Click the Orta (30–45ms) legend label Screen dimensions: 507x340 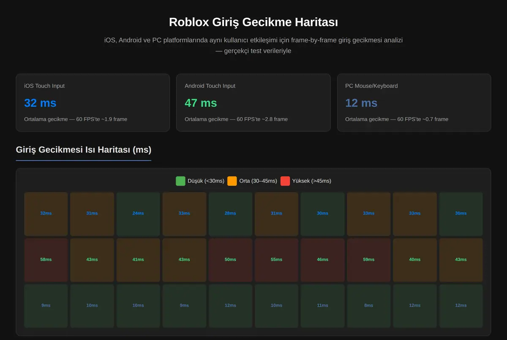pos(258,181)
